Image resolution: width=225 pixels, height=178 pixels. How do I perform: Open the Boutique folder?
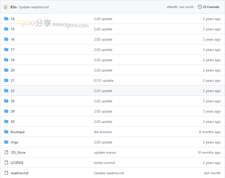point(18,132)
